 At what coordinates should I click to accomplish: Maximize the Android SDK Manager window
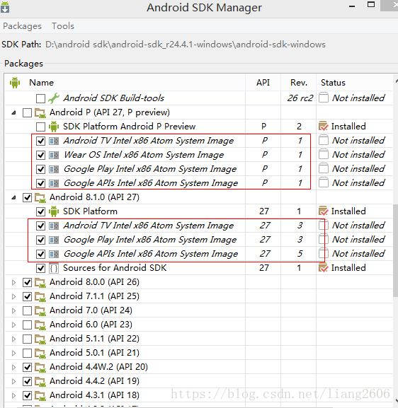371,5
